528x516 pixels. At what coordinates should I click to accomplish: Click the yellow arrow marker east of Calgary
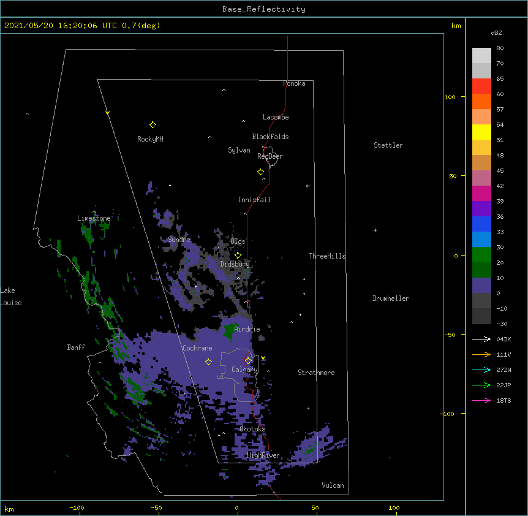pos(263,358)
